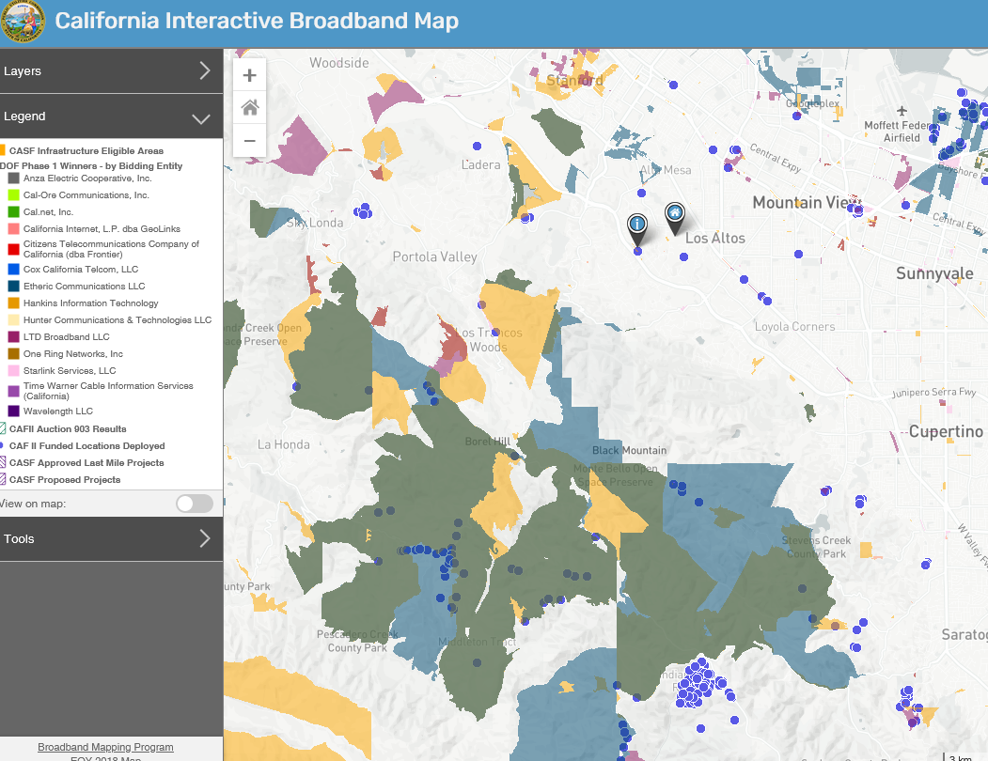Click the Cupertino city label
The height and width of the screenshot is (761, 988).
(946, 431)
